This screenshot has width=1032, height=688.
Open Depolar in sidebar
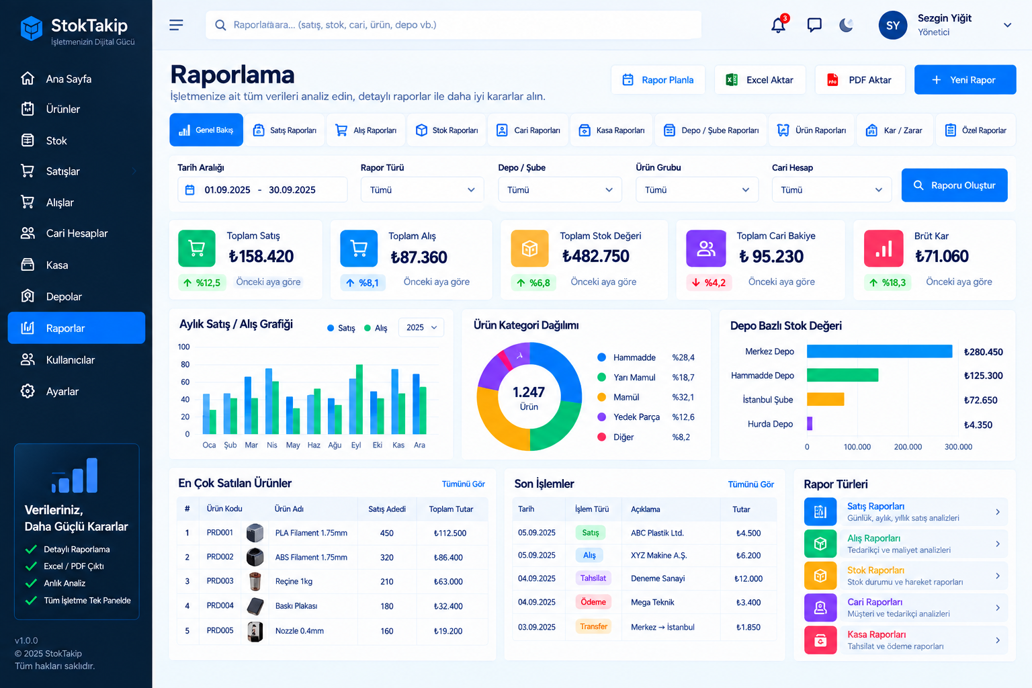(77, 296)
